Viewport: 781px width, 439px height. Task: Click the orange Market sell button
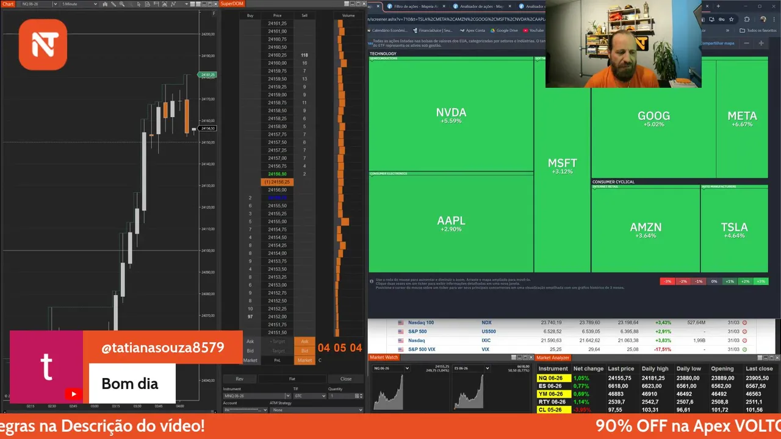point(304,360)
